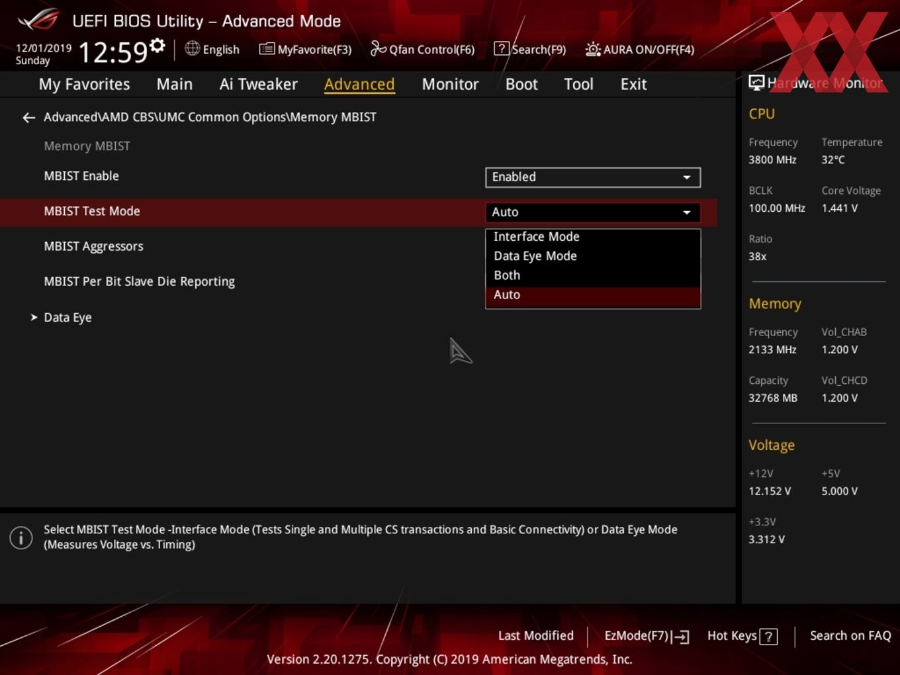
Task: Click +5V reading 5.000 V
Action: (x=840, y=491)
